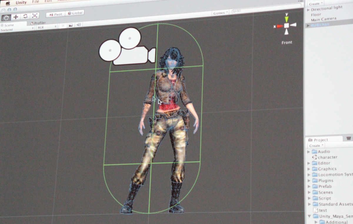Open Project panel Create dropdown
This screenshot has width=353, height=224.
(x=316, y=145)
